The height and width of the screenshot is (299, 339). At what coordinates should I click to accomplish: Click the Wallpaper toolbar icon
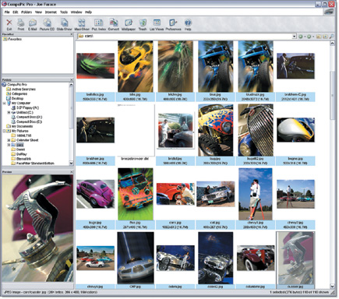tap(129, 23)
